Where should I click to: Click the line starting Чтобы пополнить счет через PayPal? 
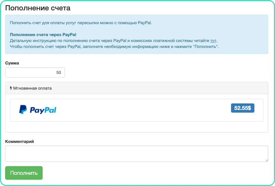click(x=114, y=47)
